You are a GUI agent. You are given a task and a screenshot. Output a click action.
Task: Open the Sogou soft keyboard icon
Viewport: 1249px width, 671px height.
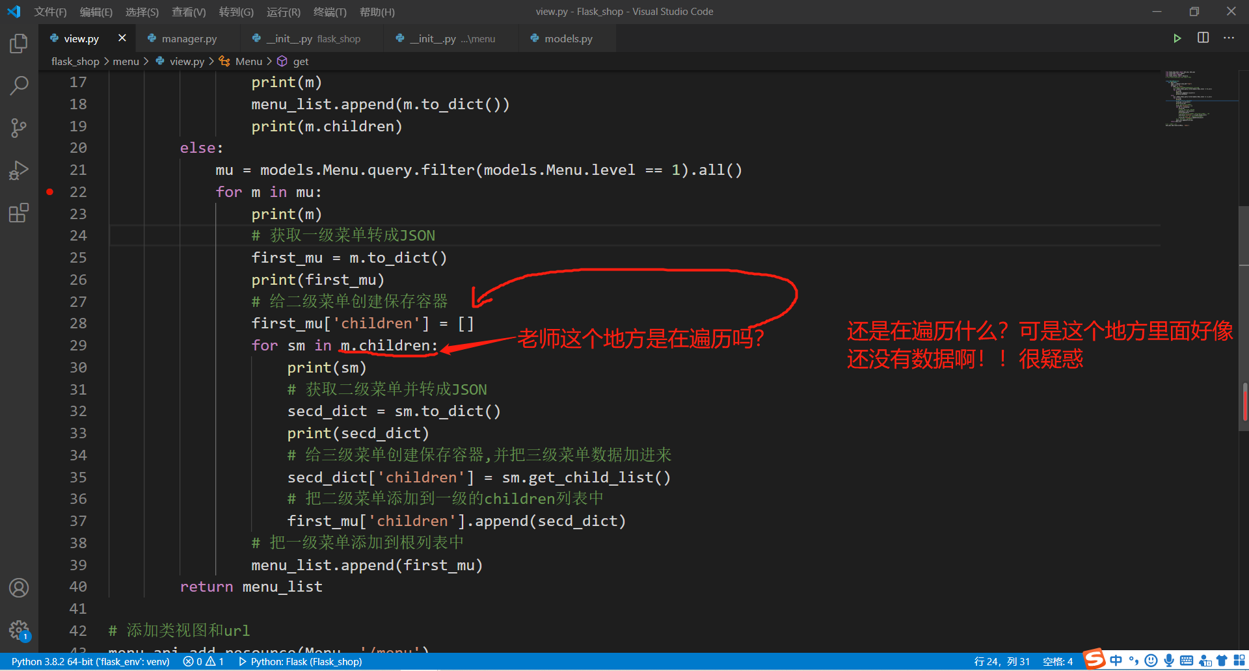(x=1187, y=661)
